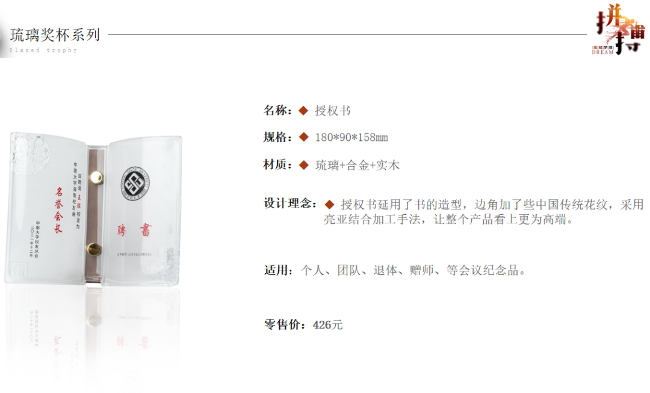This screenshot has height=393, width=650.
Task: Click the retail price 426元
Action: click(327, 324)
